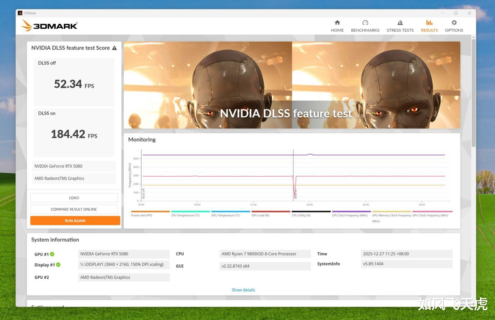
Task: Click the 01:20 tick label on the chart
Action: (x=253, y=205)
